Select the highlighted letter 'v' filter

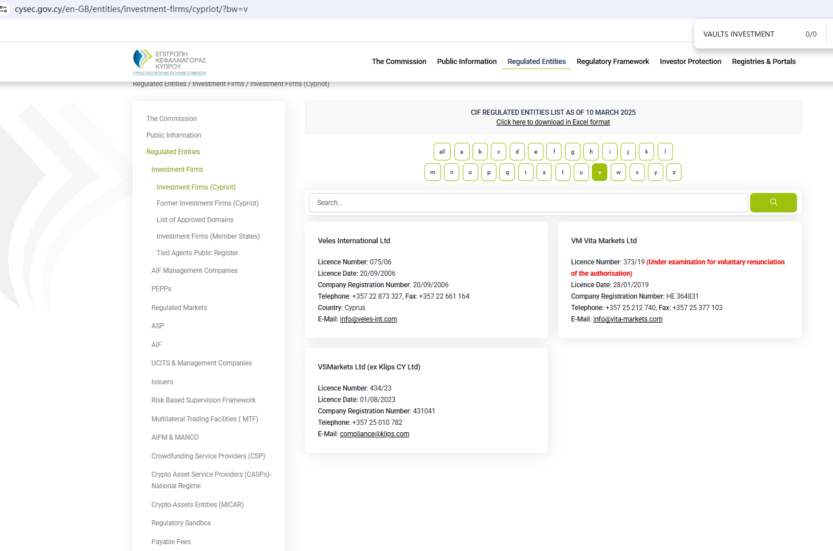(599, 172)
